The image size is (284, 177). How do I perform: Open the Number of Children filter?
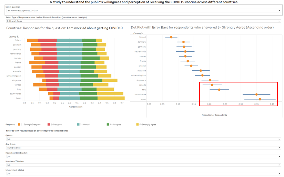[143, 165]
